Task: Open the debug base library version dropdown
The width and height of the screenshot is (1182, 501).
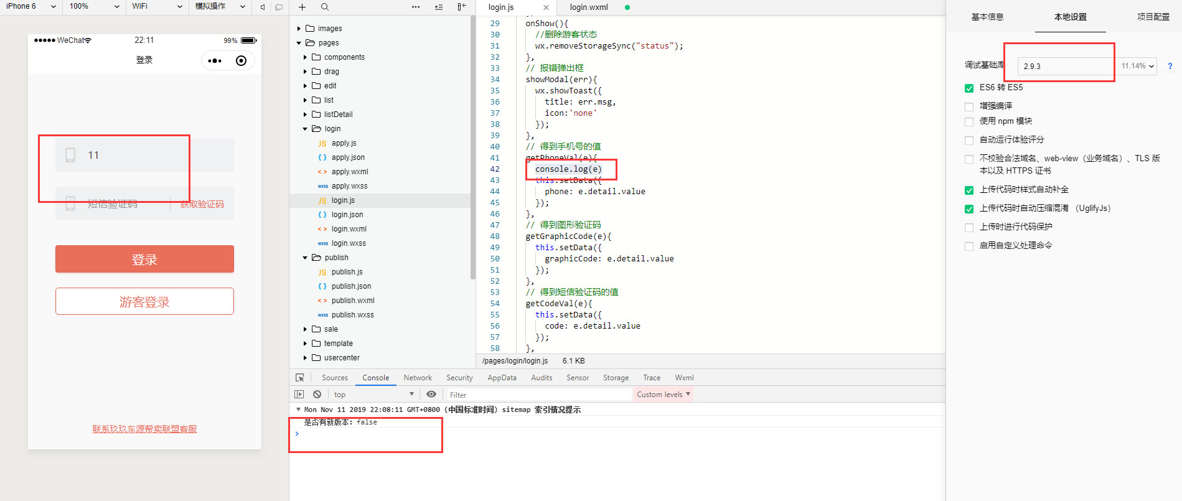Action: pyautogui.click(x=1087, y=66)
